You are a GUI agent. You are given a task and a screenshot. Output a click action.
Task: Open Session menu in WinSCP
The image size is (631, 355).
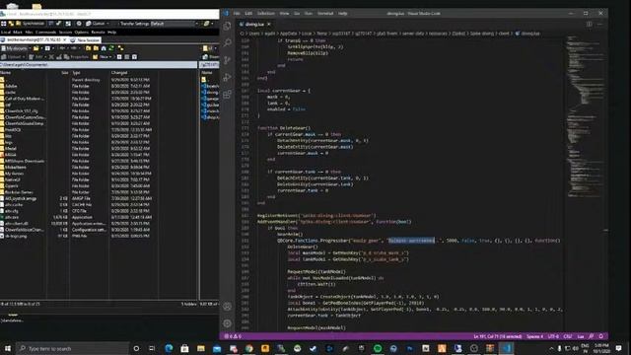pyautogui.click(x=65, y=33)
